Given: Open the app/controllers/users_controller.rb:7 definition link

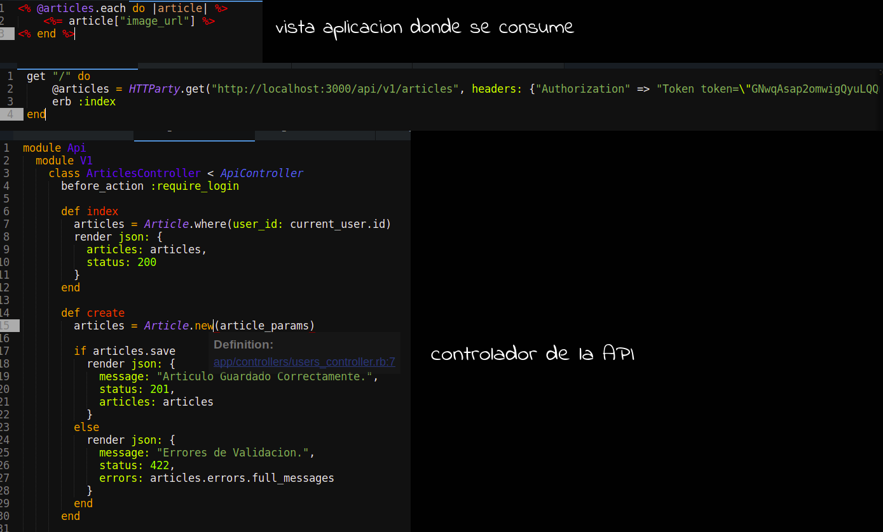Looking at the screenshot, I should click(305, 362).
